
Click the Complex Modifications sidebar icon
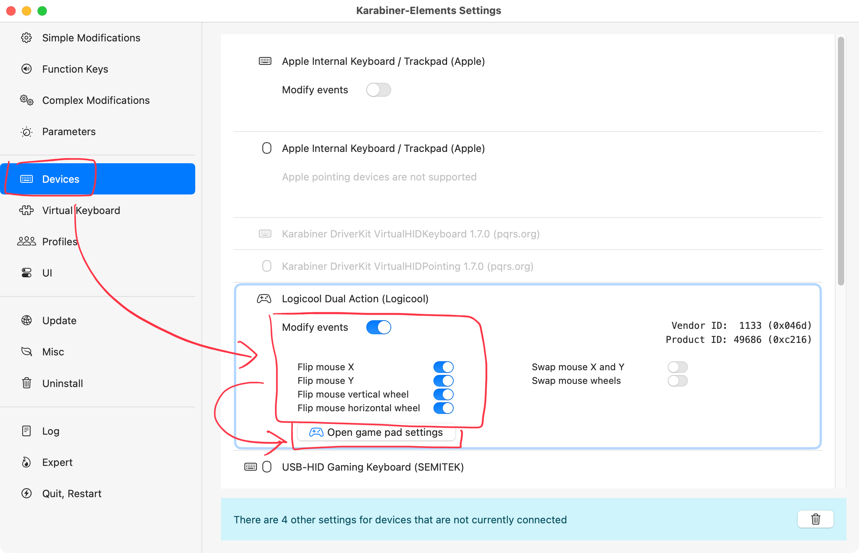(26, 100)
